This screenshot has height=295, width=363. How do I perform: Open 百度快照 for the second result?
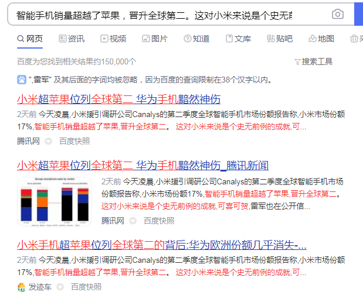point(159,221)
